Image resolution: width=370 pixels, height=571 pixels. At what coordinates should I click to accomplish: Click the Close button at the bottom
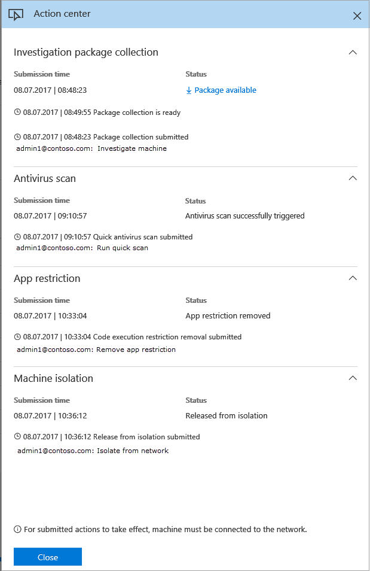click(x=48, y=557)
